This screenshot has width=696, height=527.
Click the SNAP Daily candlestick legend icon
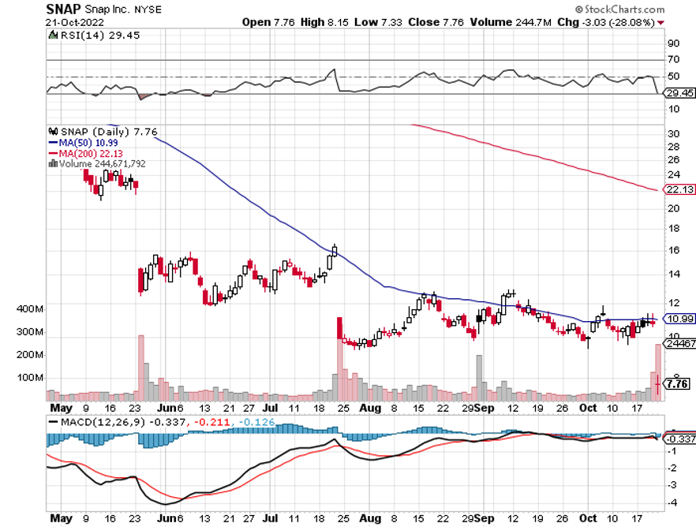[x=54, y=131]
